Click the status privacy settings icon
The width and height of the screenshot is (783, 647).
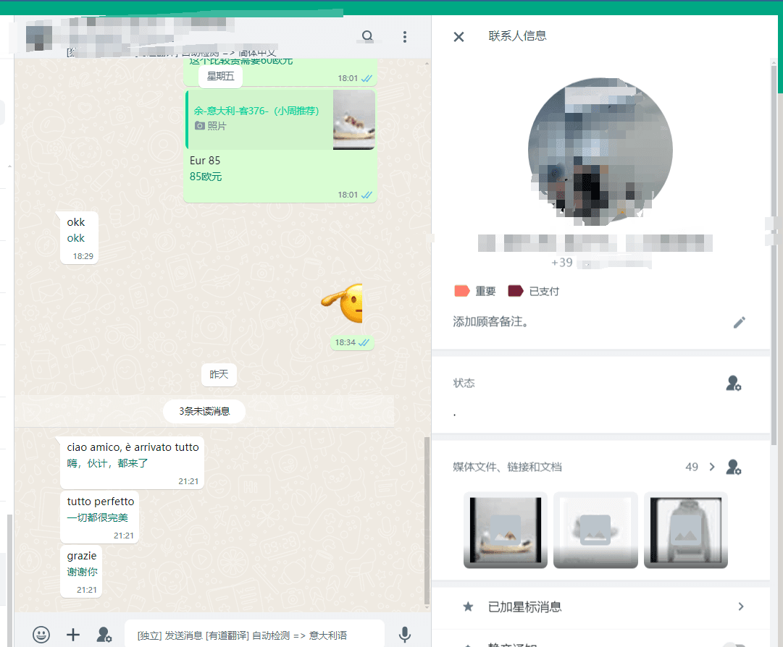[733, 384]
